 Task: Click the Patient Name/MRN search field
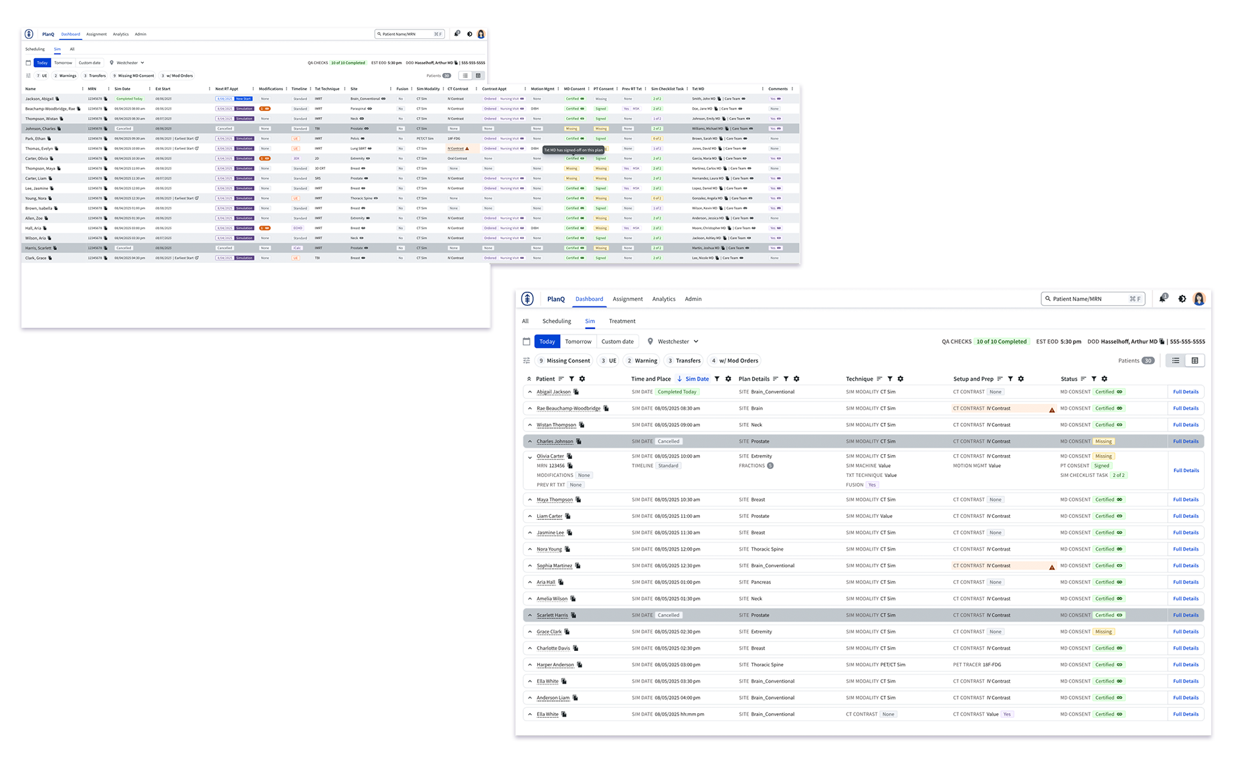(x=1087, y=298)
